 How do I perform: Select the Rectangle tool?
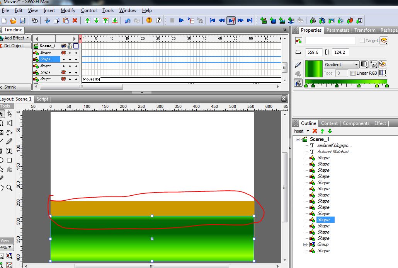point(10,160)
